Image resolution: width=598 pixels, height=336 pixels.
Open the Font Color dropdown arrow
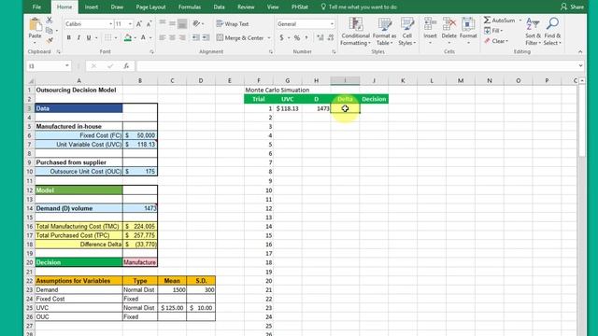pos(150,37)
